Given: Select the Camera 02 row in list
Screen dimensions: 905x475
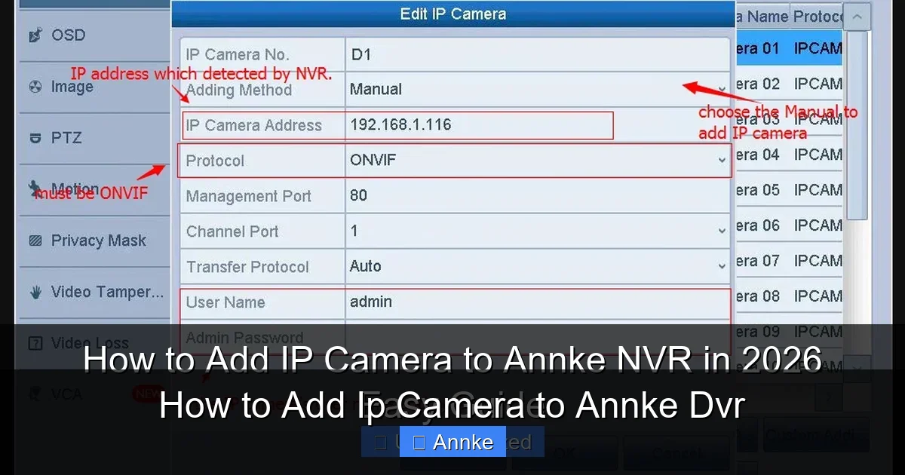Looking at the screenshot, I should coord(789,84).
